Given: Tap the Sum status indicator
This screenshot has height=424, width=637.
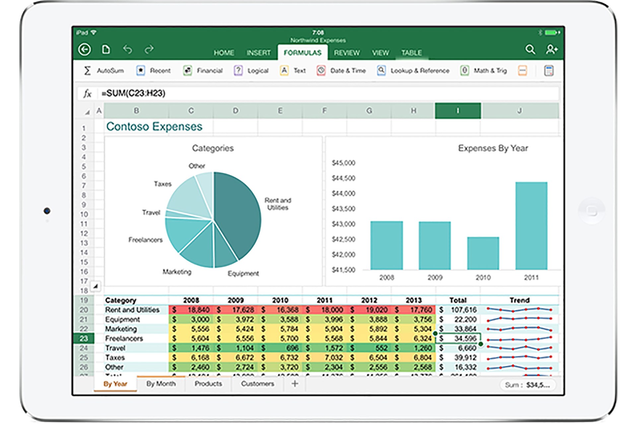Looking at the screenshot, I should pyautogui.click(x=528, y=385).
